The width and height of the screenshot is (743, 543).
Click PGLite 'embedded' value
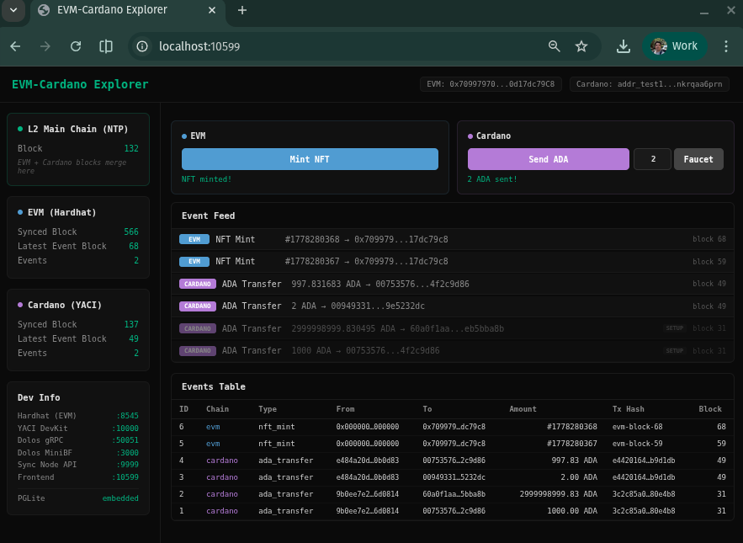(120, 498)
